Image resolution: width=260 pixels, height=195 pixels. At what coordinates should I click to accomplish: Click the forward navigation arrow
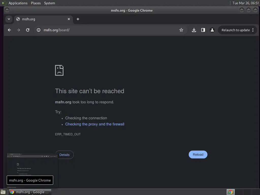click(19, 30)
